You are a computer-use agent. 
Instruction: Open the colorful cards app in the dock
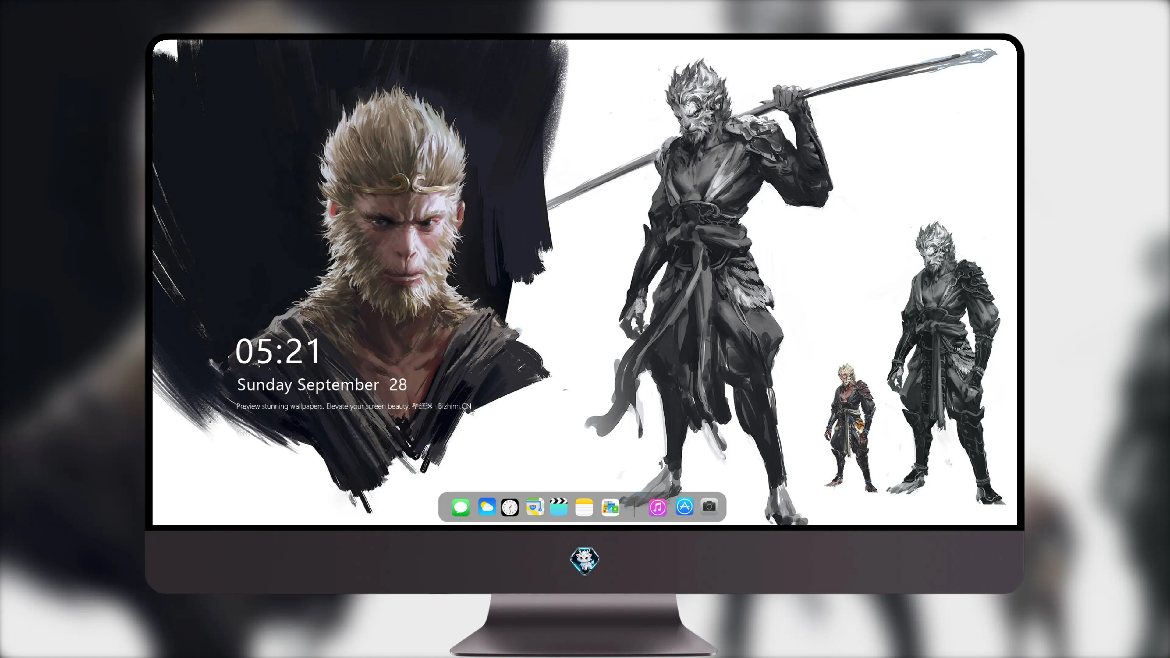click(x=610, y=507)
